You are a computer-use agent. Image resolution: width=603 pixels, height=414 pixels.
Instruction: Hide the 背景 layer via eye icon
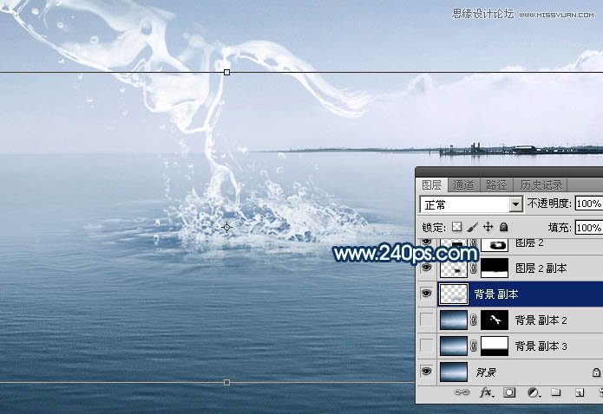click(426, 372)
